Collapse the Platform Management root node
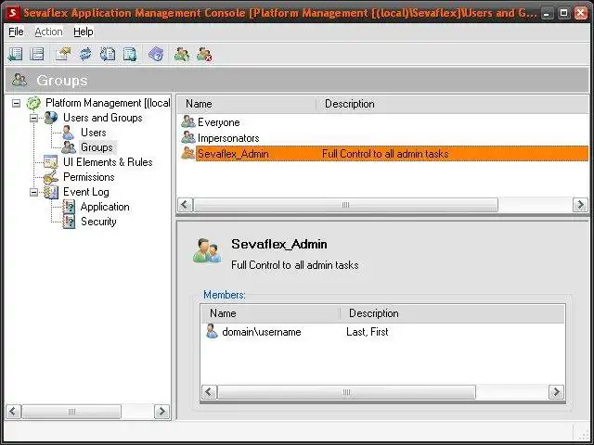594x445 pixels. tap(17, 103)
